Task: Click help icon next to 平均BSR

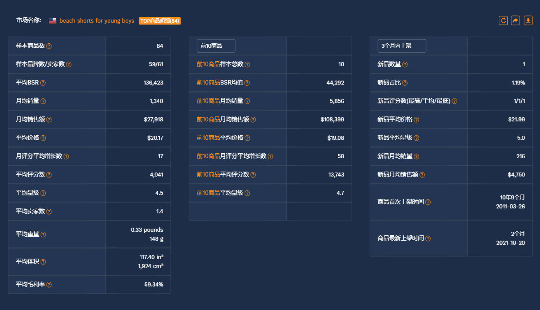Action: tap(43, 83)
